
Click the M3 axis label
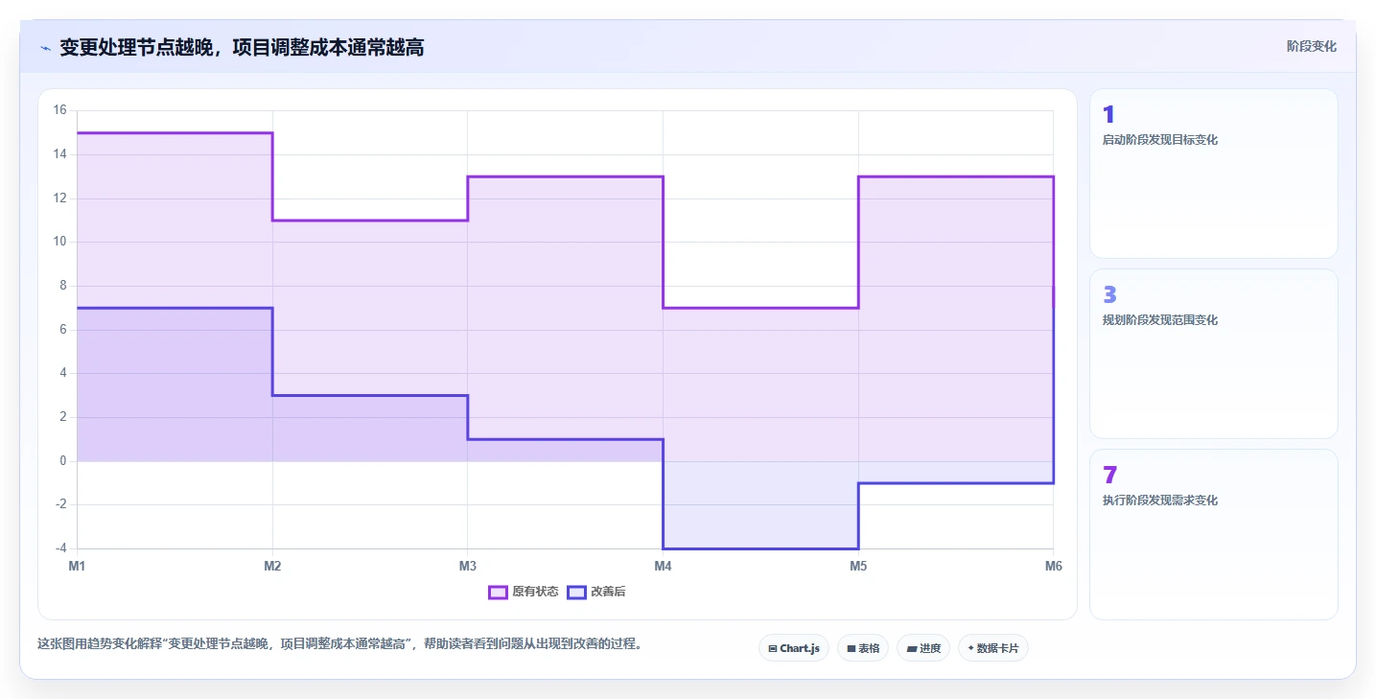[468, 566]
